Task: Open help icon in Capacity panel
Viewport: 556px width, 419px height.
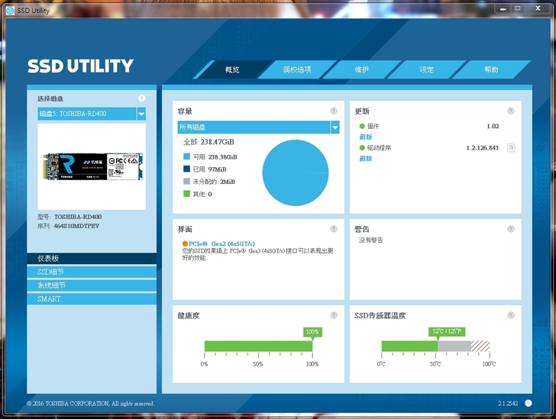Action: click(x=334, y=111)
